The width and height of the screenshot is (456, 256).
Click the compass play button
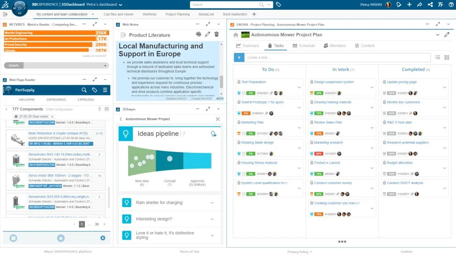20,8
